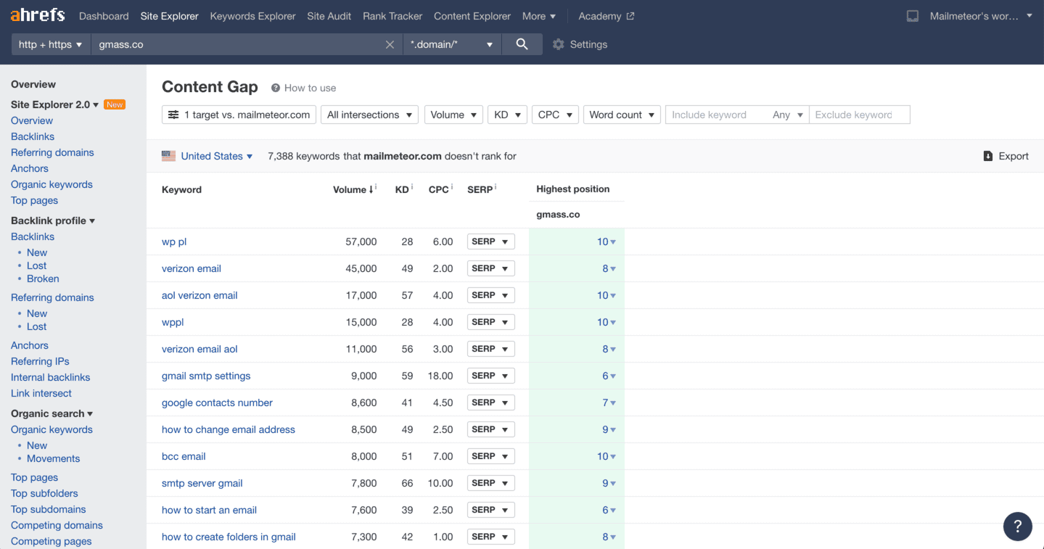Open Broken under Backlinks in sidebar
Image resolution: width=1044 pixels, height=549 pixels.
click(43, 278)
